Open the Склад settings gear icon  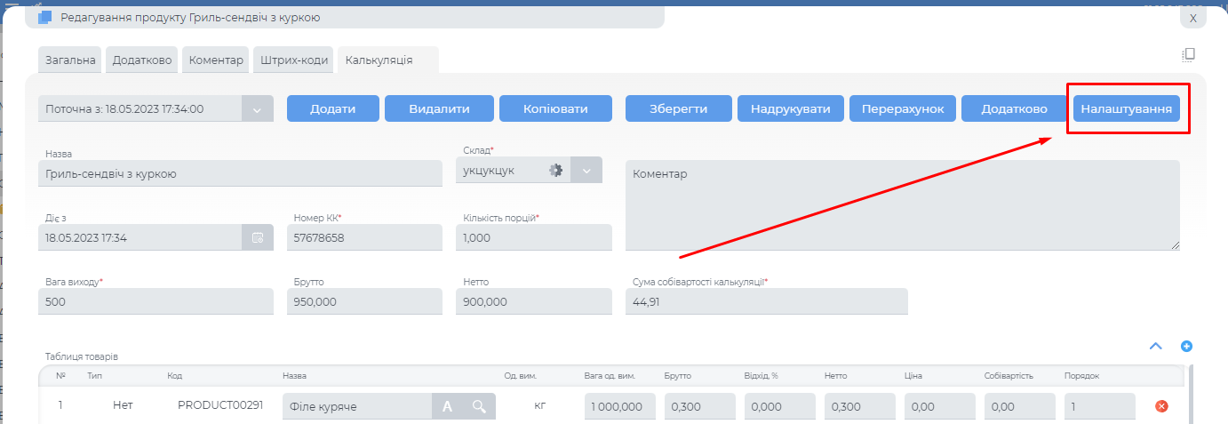tap(556, 171)
